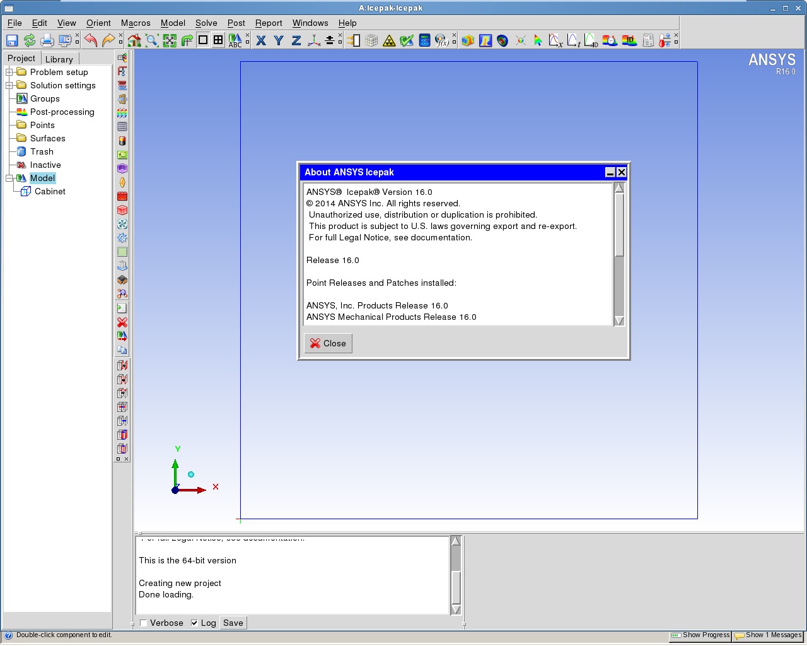The image size is (807, 646).
Task: Expand the Problem setup tree node
Action: [x=9, y=72]
